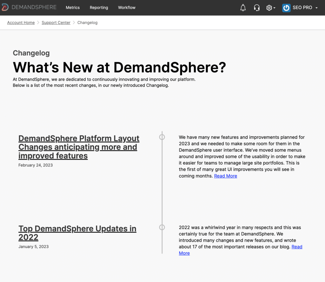Open the Workflow menu
Screen dimensions: 325x282
point(127,8)
